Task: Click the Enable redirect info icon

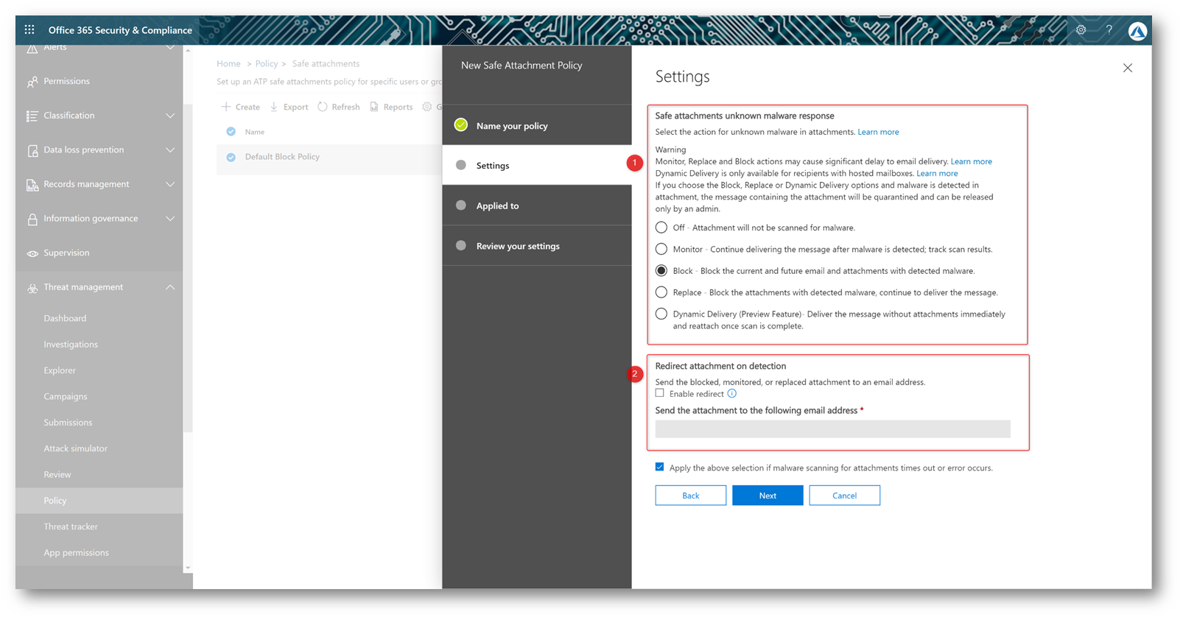Action: [x=731, y=394]
